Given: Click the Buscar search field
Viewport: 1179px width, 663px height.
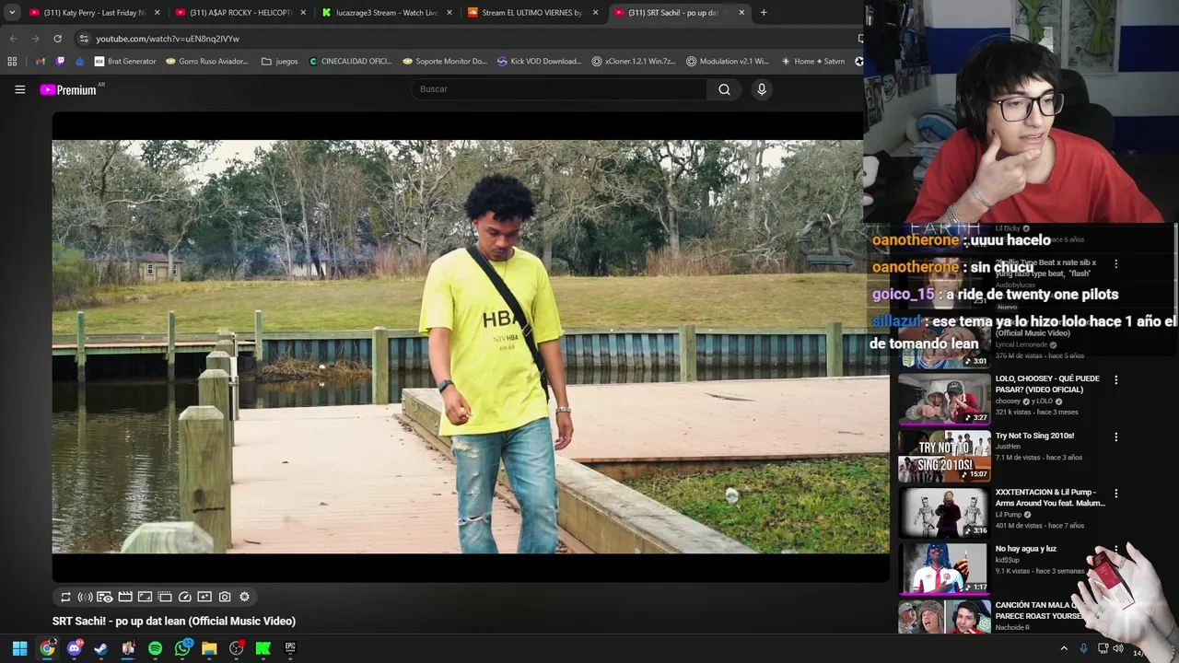Looking at the screenshot, I should pyautogui.click(x=560, y=89).
